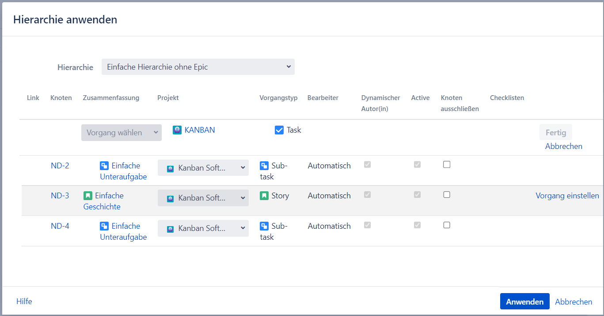Screen dimensions: 604x316
Task: Enable Knoten ausschließen checkbox for ND-3
Action: (x=447, y=194)
